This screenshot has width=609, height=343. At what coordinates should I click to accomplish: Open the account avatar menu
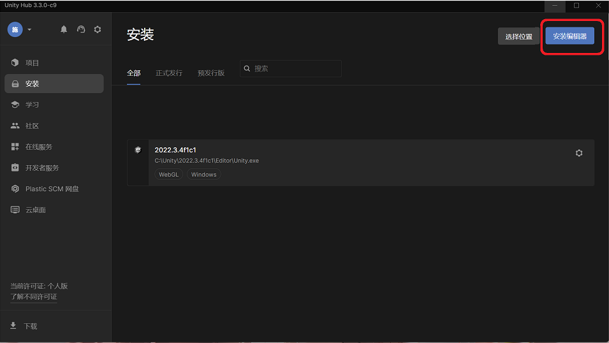15,29
